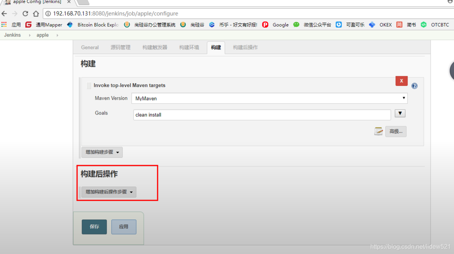This screenshot has width=454, height=254.
Task: Click into the Goals input field
Action: coord(262,115)
